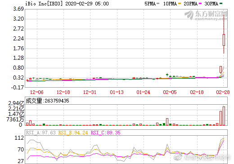This screenshot has width=234, height=164.
Task: Click the 1.28 price axis label
Action: [18, 58]
